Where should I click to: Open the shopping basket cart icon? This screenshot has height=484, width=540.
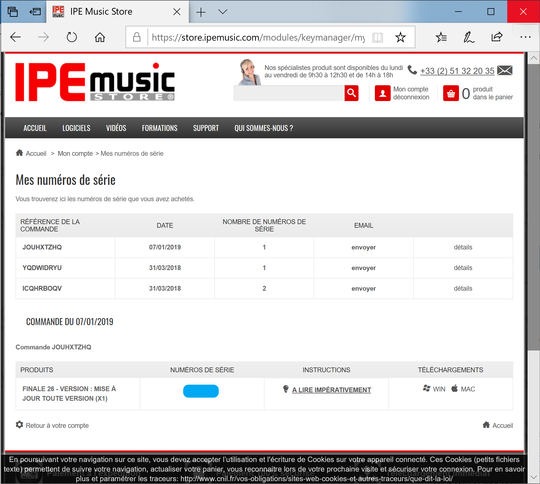(x=451, y=93)
